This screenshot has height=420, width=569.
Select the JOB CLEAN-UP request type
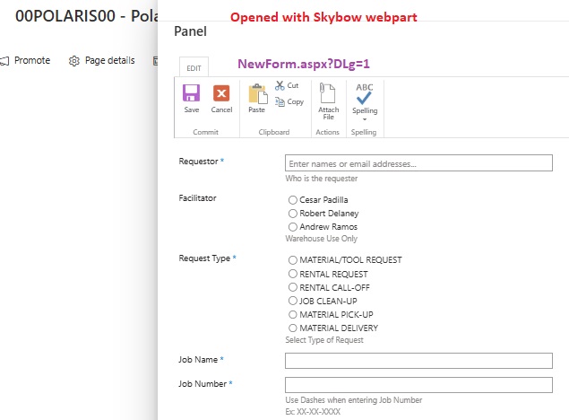coord(292,301)
